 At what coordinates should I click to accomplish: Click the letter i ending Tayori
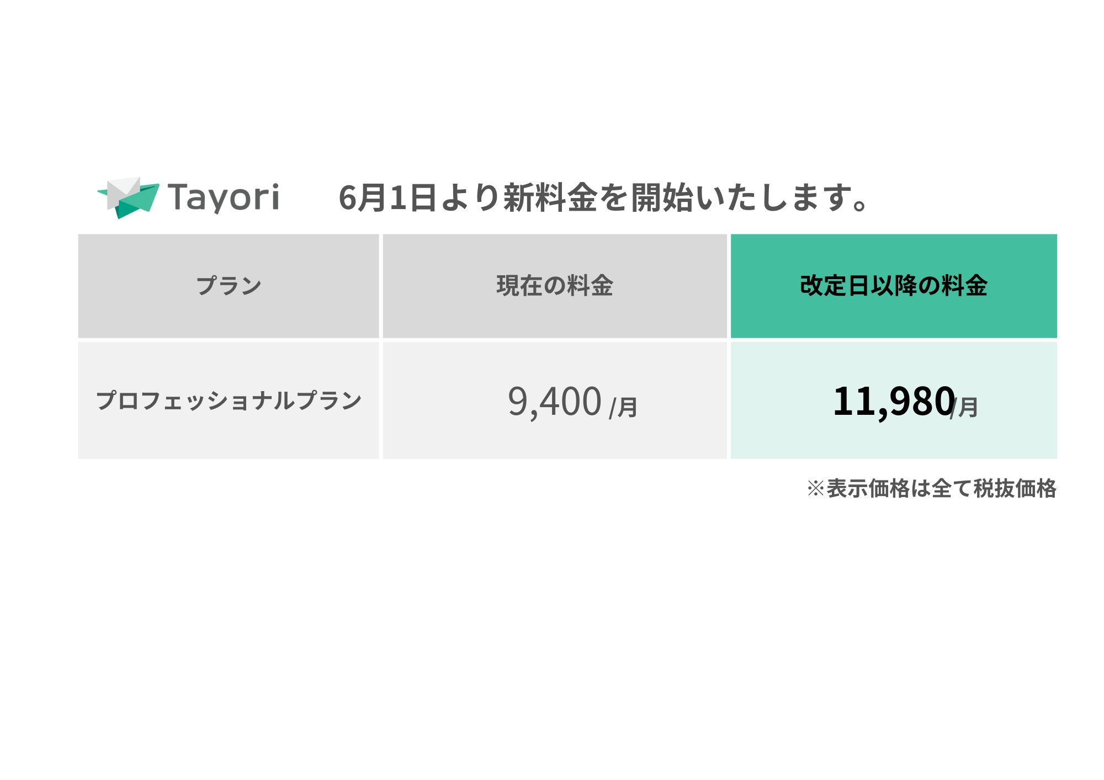(x=275, y=197)
